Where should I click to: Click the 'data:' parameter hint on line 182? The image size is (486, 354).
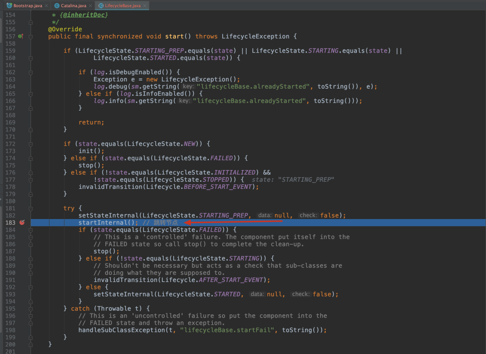pos(265,215)
